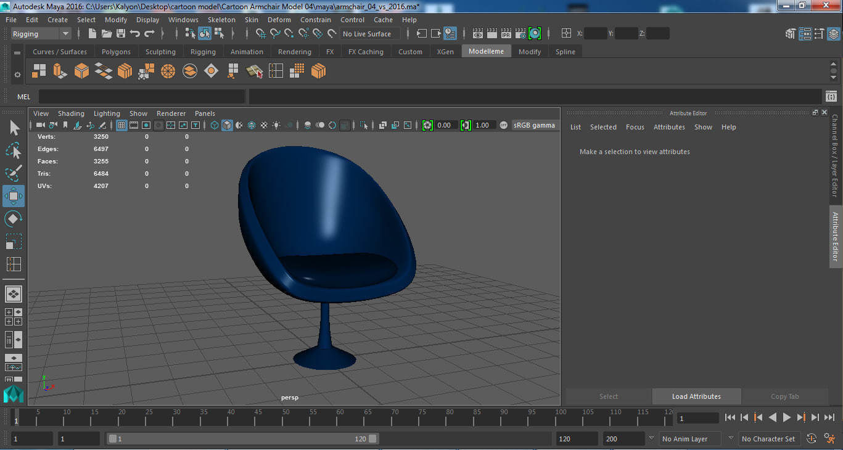843x450 pixels.
Task: Click the Attributes menu in Attribute Editor
Action: click(669, 127)
